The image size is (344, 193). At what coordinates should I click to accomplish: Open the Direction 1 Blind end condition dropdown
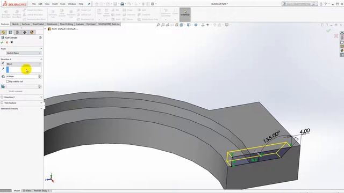[x=24, y=64]
